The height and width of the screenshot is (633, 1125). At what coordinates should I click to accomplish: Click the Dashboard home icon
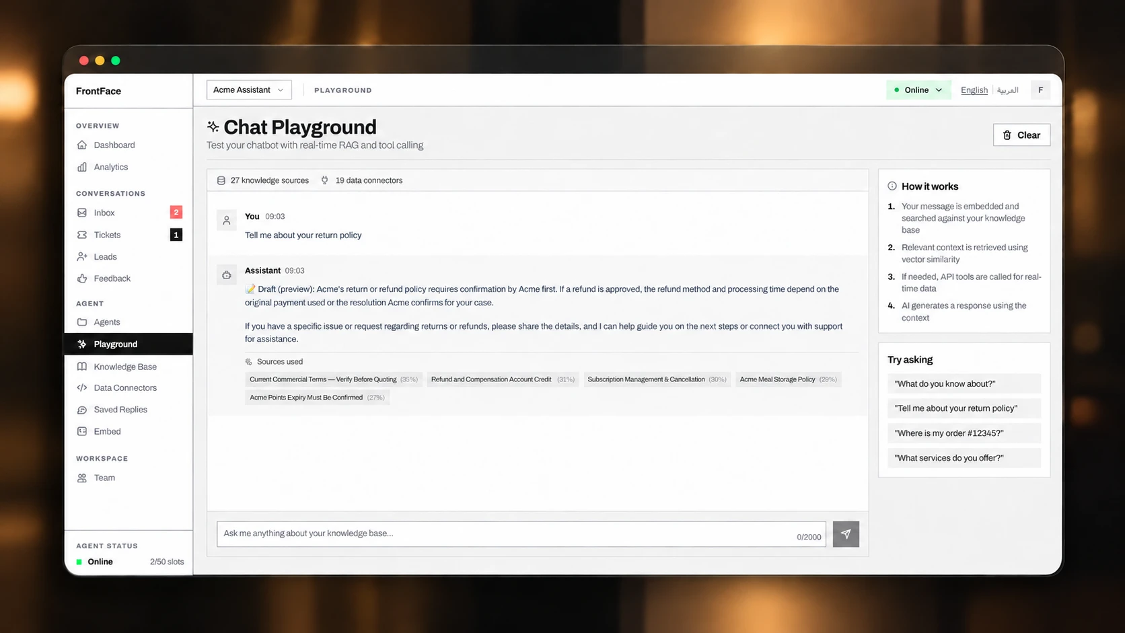pos(82,145)
